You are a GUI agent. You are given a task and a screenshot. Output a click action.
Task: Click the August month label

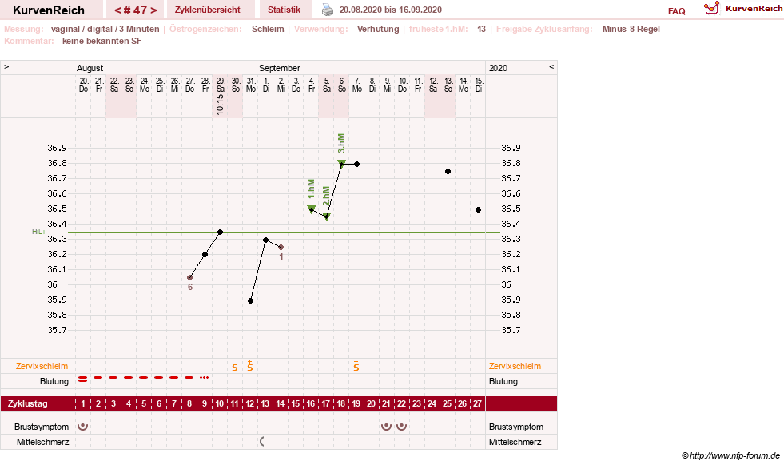[90, 68]
